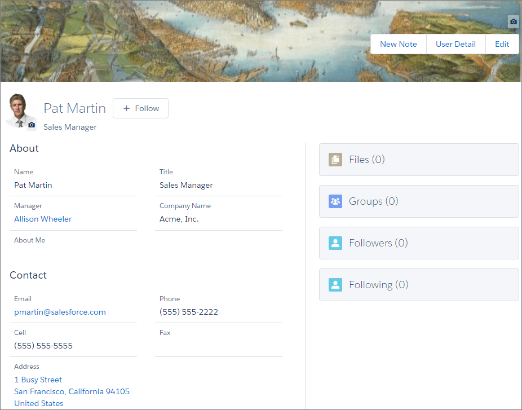Click the banner photo camera icon
Viewport: 522px width, 410px height.
(x=514, y=21)
